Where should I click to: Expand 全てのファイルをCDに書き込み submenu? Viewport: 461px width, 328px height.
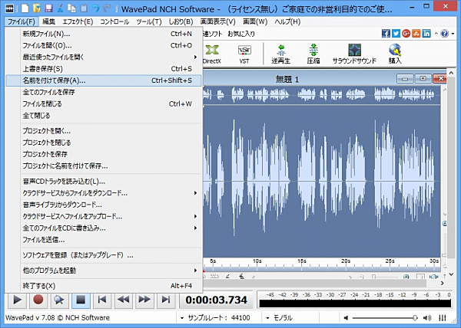coord(104,228)
